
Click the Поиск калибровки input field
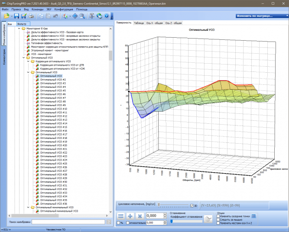(x=68, y=222)
